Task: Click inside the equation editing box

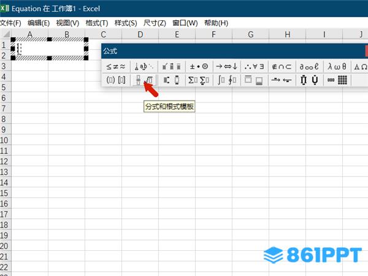Action: pos(50,49)
